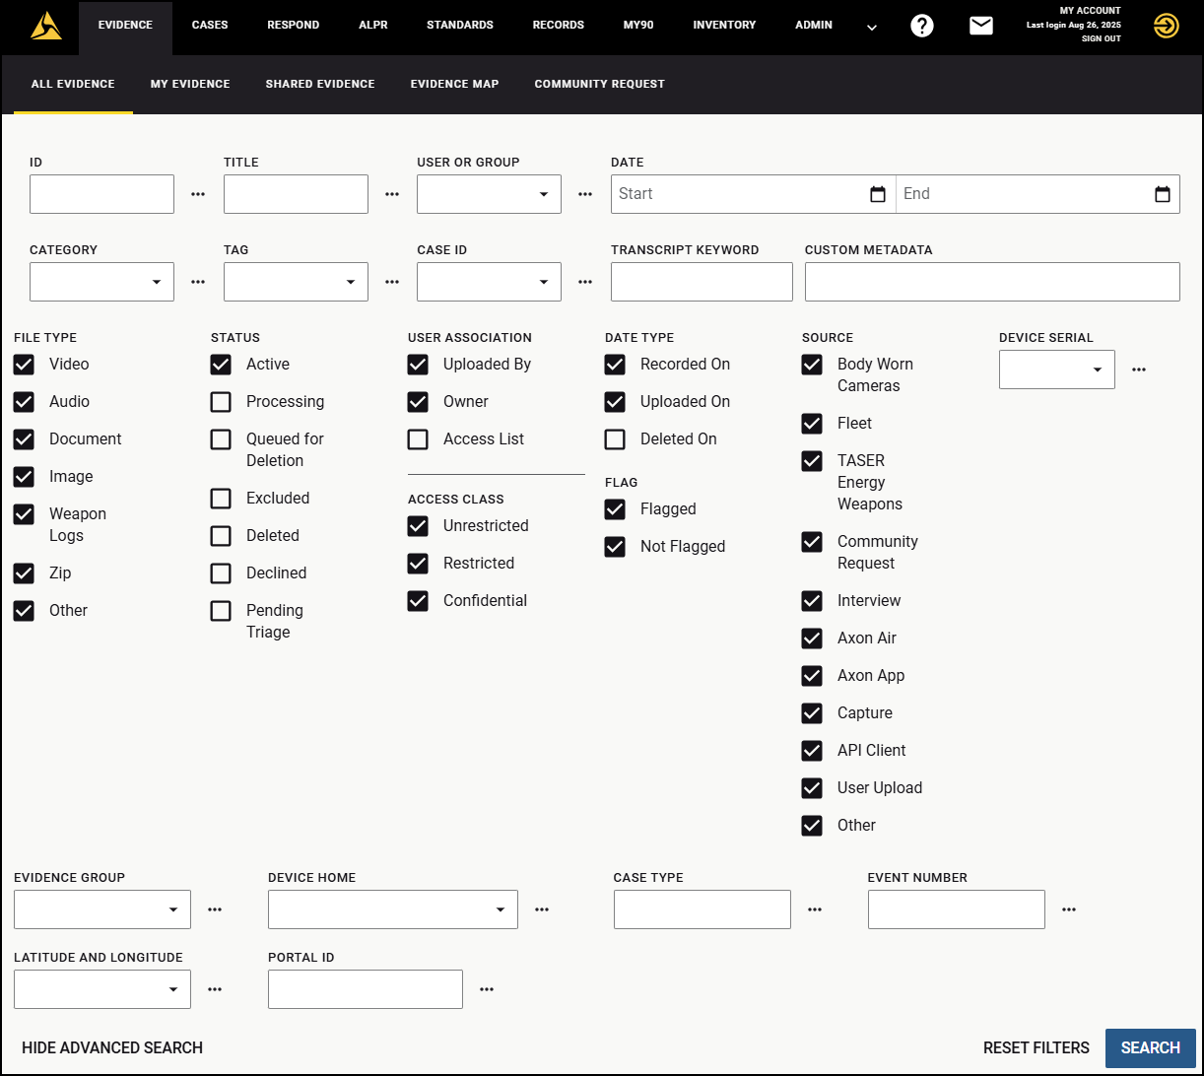Screen dimensions: 1204x1076
Task: Open calendar picker in Start date field
Action: click(878, 194)
